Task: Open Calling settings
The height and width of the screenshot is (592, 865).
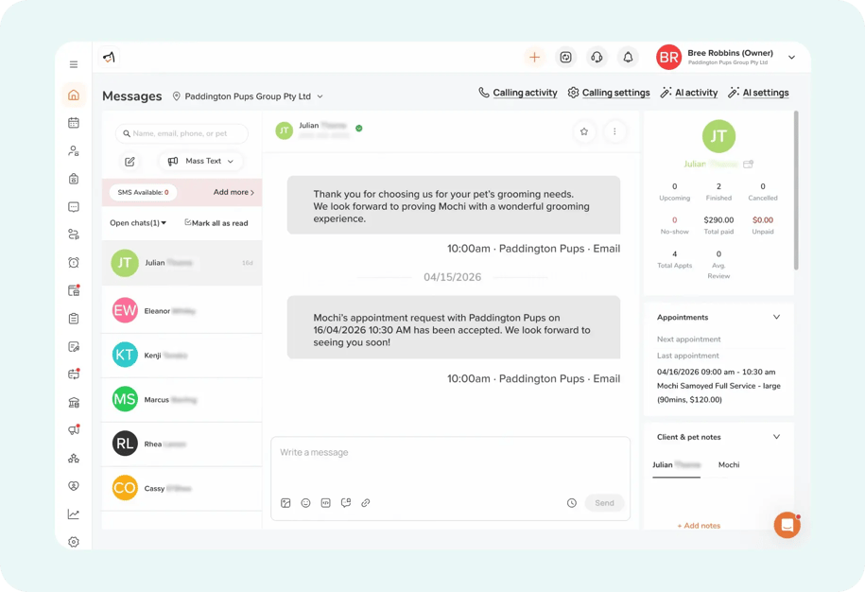Action: [609, 93]
